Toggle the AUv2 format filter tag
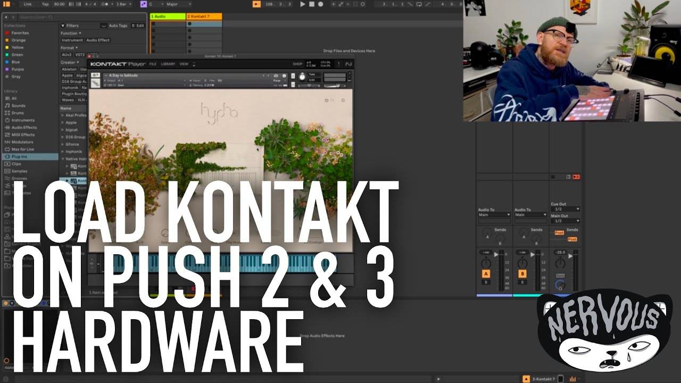 point(67,55)
